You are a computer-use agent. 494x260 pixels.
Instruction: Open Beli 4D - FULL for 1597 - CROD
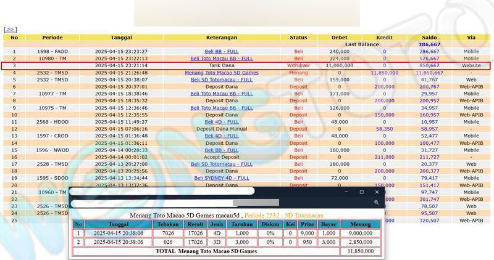tap(221, 136)
